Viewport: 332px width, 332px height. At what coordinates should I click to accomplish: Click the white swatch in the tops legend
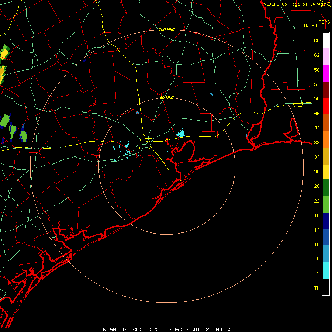point(326,41)
